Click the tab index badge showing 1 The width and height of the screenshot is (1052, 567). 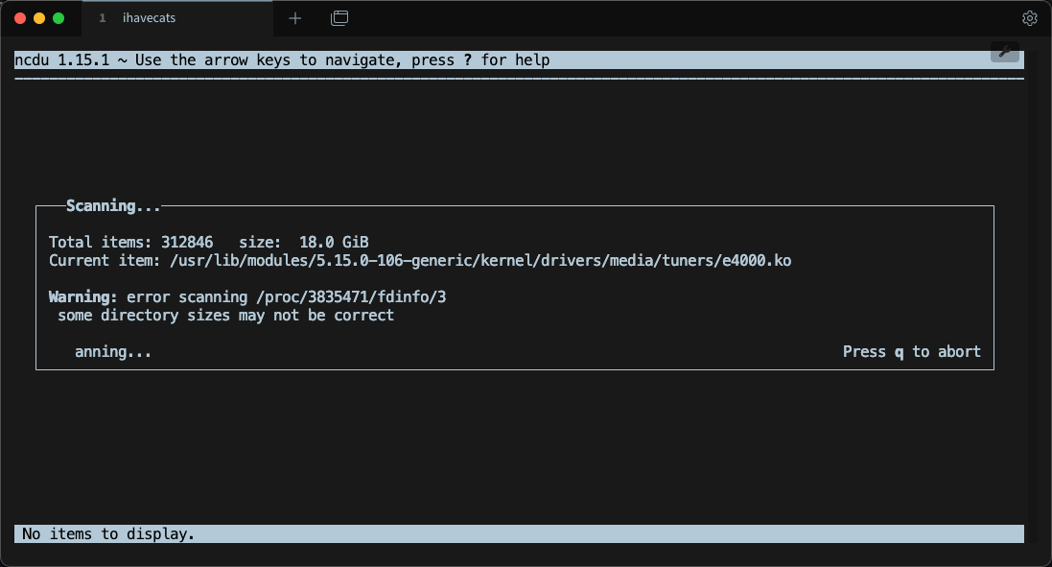click(x=103, y=17)
